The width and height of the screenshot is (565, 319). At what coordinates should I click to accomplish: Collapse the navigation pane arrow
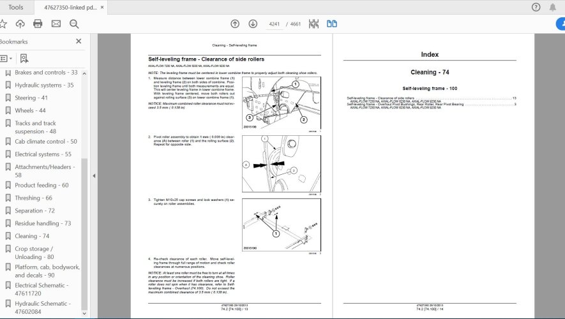pos(94,175)
